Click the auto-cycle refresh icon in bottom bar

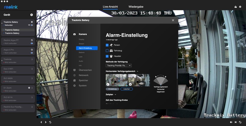50,122
